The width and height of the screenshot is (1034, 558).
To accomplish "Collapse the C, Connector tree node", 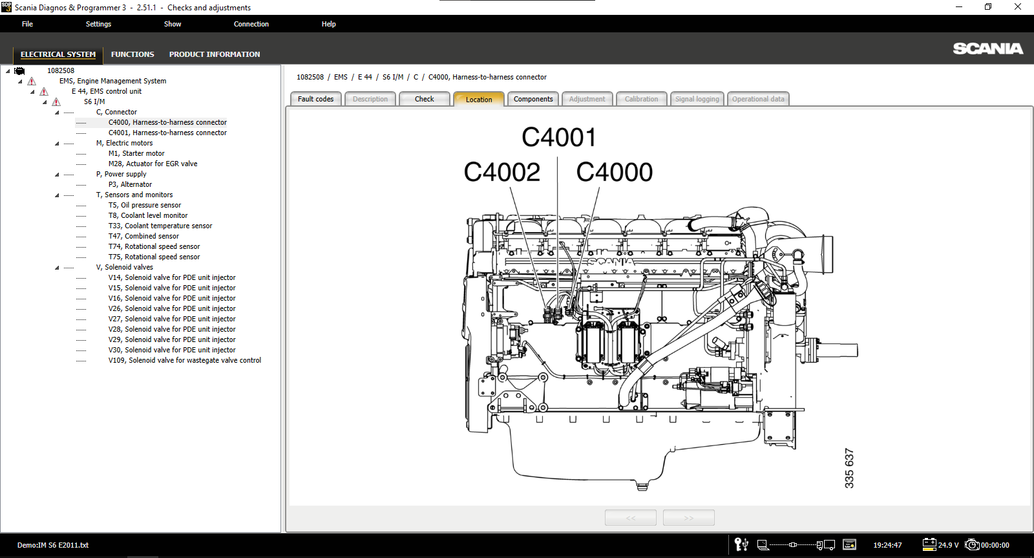I will click(57, 113).
